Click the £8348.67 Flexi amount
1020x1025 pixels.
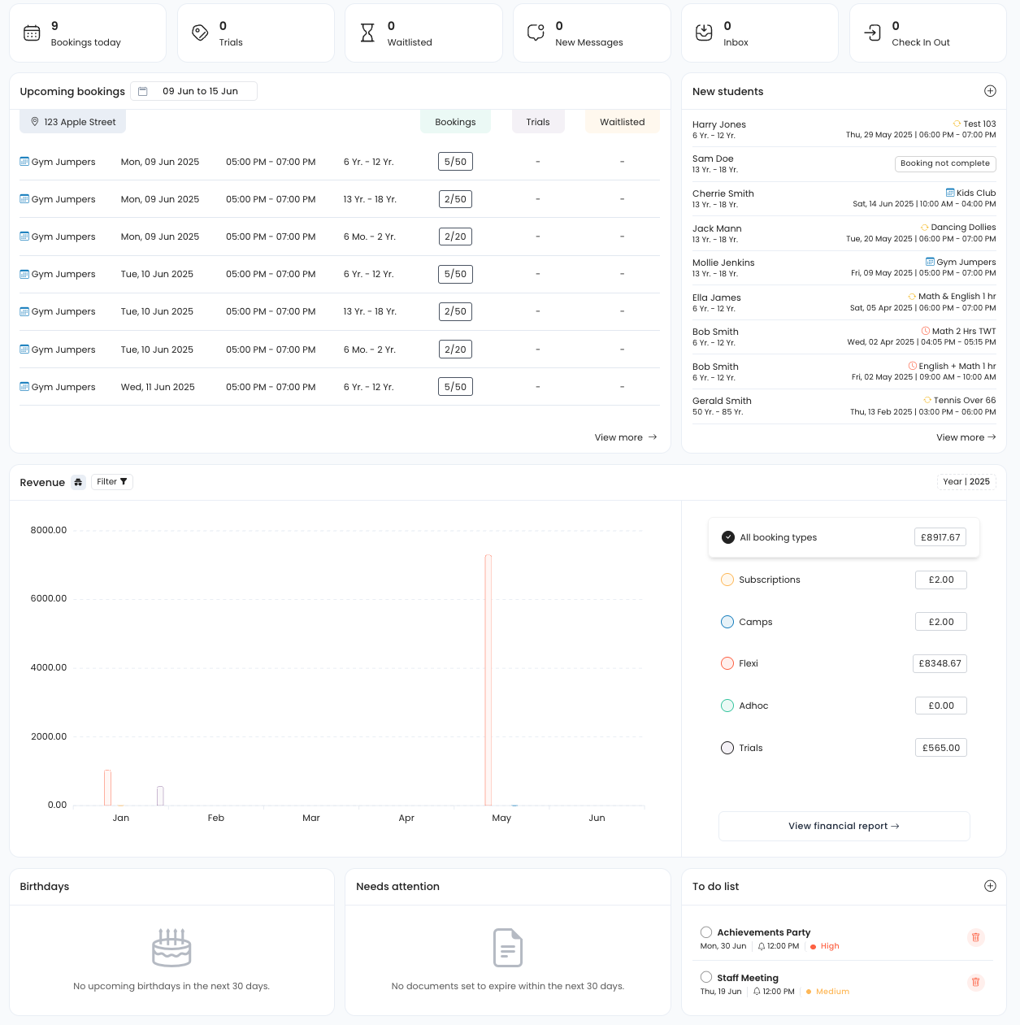click(940, 663)
